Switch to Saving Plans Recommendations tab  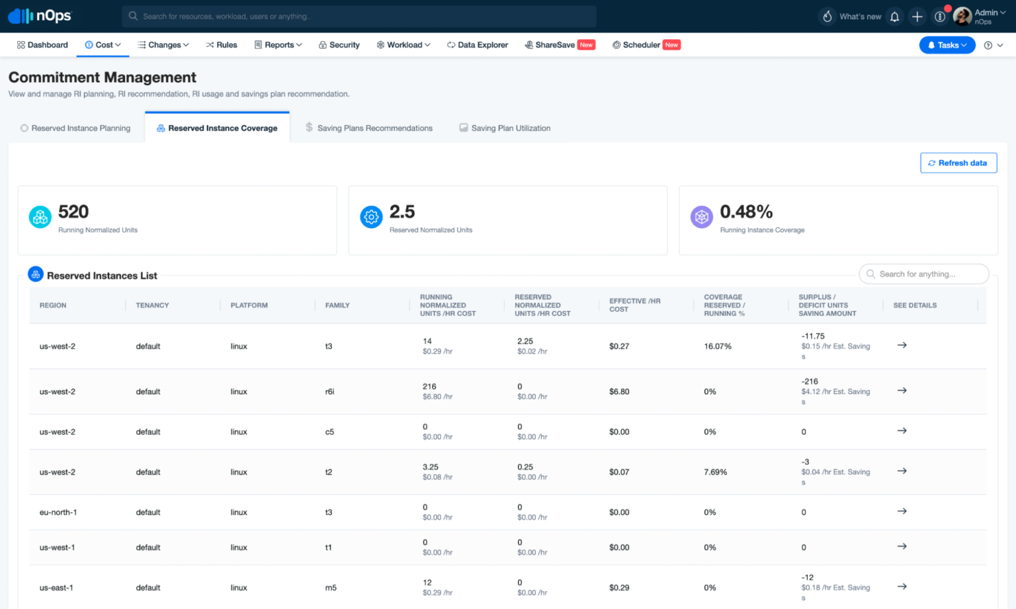pyautogui.click(x=368, y=128)
